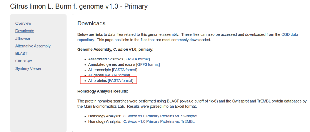The height and width of the screenshot is (132, 310).
Task: Open the Overview sidebar link
Action: click(23, 23)
